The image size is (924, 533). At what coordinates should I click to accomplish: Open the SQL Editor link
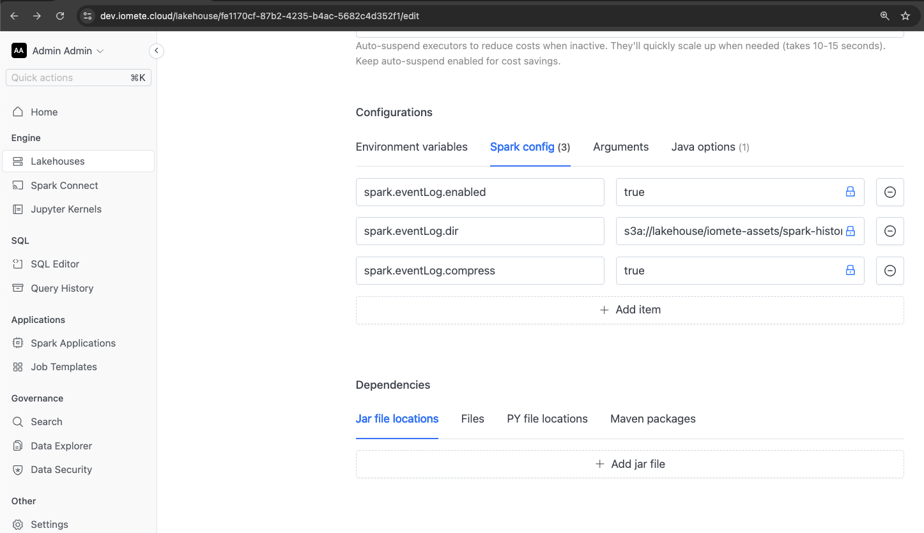click(55, 264)
